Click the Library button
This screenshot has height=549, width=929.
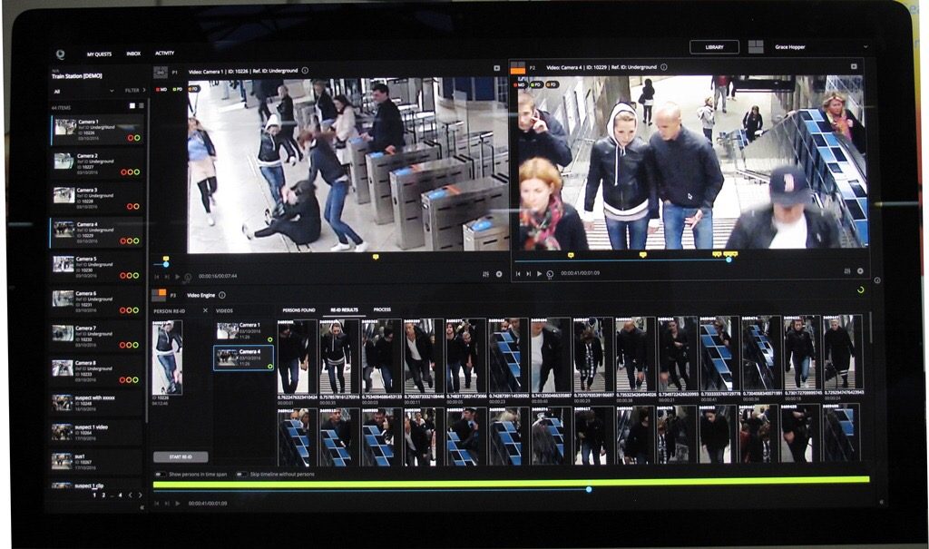tap(714, 47)
